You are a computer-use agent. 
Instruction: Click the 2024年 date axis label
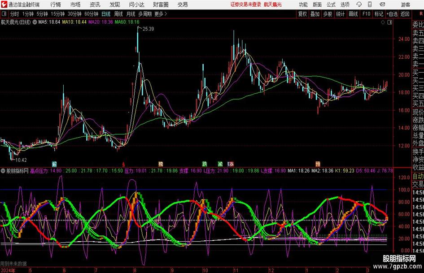pyautogui.click(x=8, y=270)
